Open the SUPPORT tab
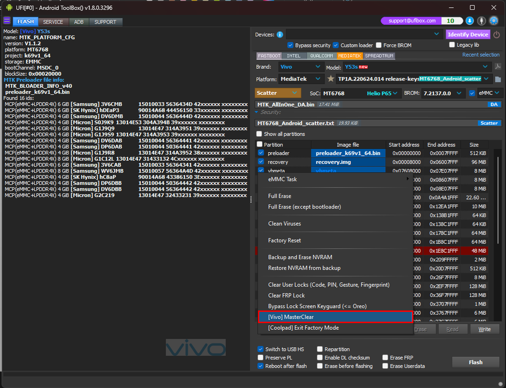Screen dimensions: 506x388 pyautogui.click(x=105, y=22)
